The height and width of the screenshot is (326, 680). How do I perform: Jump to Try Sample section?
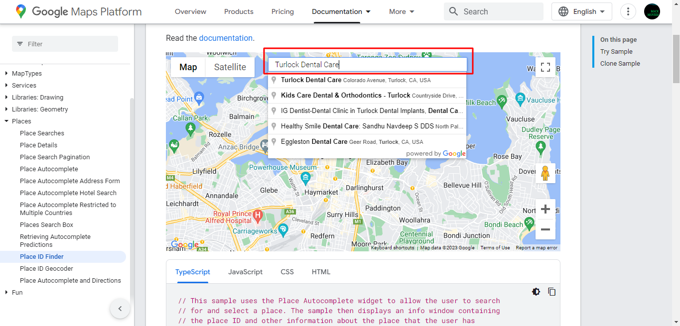click(616, 52)
